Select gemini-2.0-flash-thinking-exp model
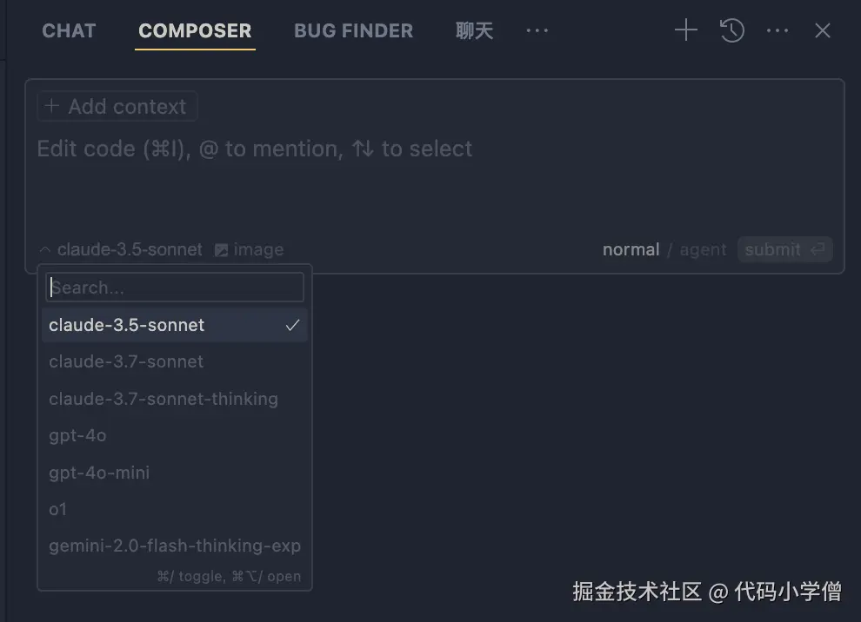Image resolution: width=861 pixels, height=622 pixels. (x=175, y=546)
